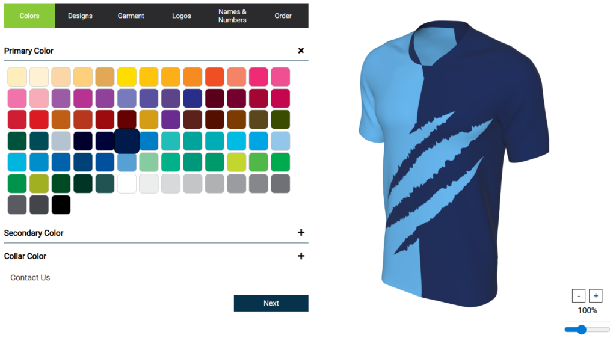Open the Logos tab
Screen dimensions: 616x338
click(x=182, y=16)
